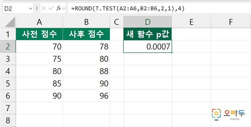Select row 3 header
The image size is (251, 127).
tap(8, 59)
